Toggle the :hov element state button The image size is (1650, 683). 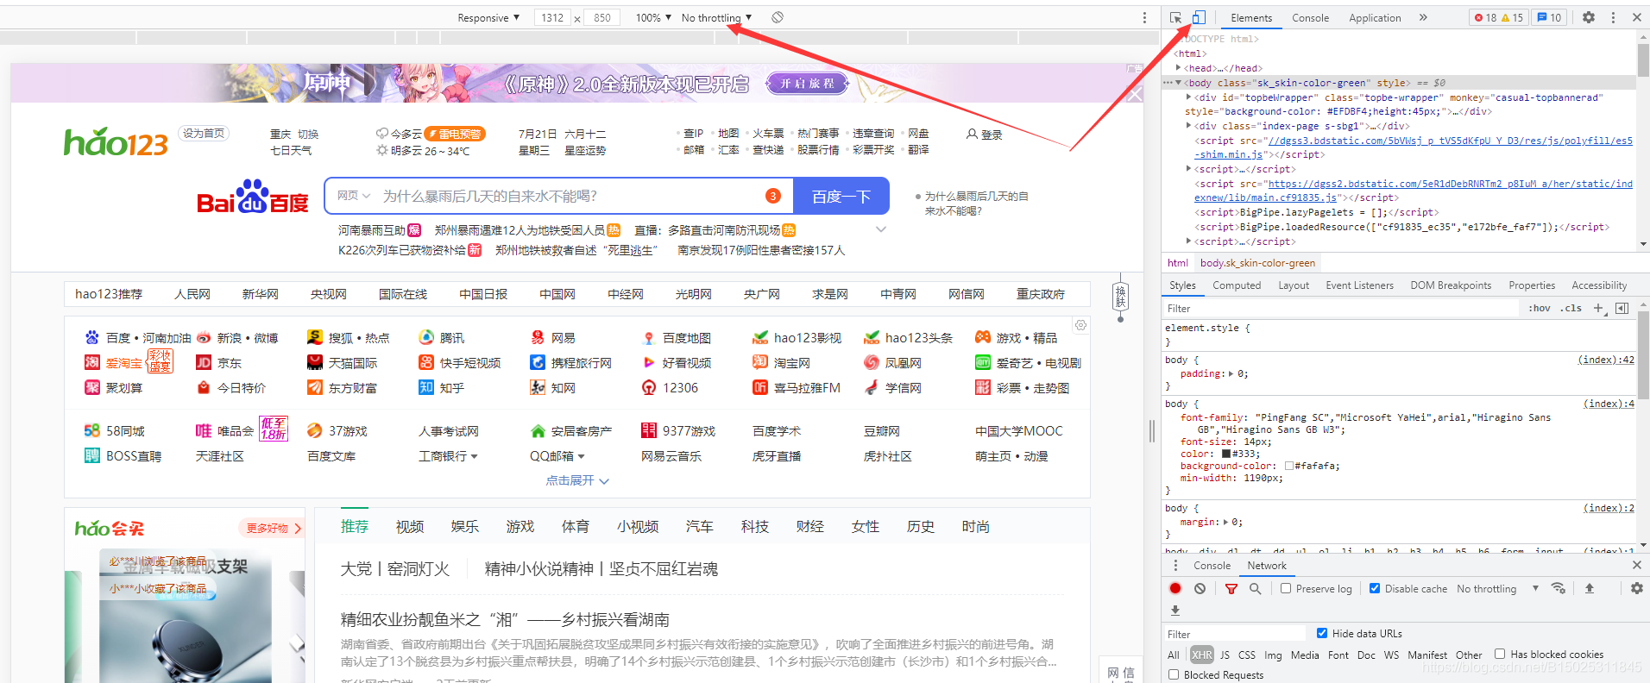click(x=1540, y=308)
